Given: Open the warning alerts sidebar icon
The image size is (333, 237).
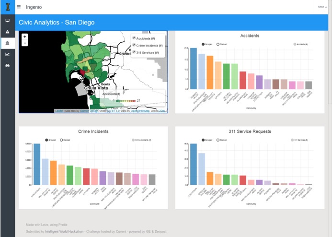Looking at the screenshot, I should click(8, 32).
